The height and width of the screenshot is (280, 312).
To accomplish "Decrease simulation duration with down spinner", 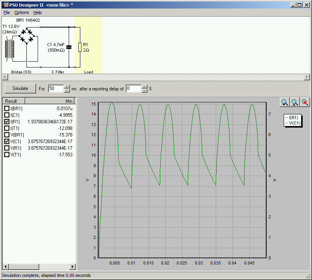I will [x=67, y=90].
